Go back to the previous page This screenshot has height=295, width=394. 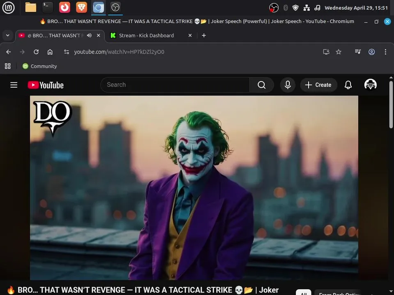tap(9, 52)
